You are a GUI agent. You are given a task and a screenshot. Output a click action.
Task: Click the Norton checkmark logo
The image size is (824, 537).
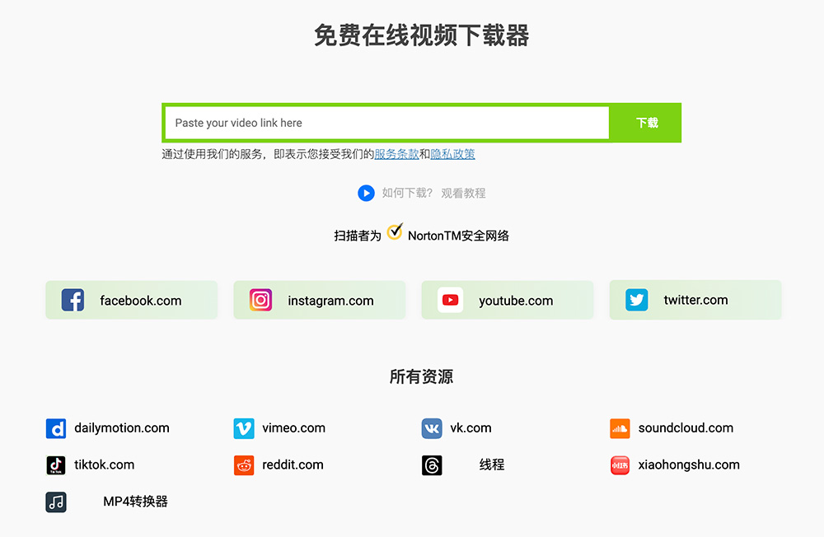pos(395,231)
